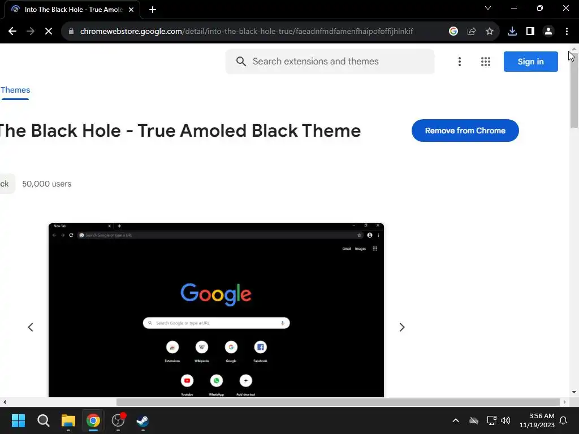Open the web store more options dots
This screenshot has height=434, width=579.
[459, 62]
